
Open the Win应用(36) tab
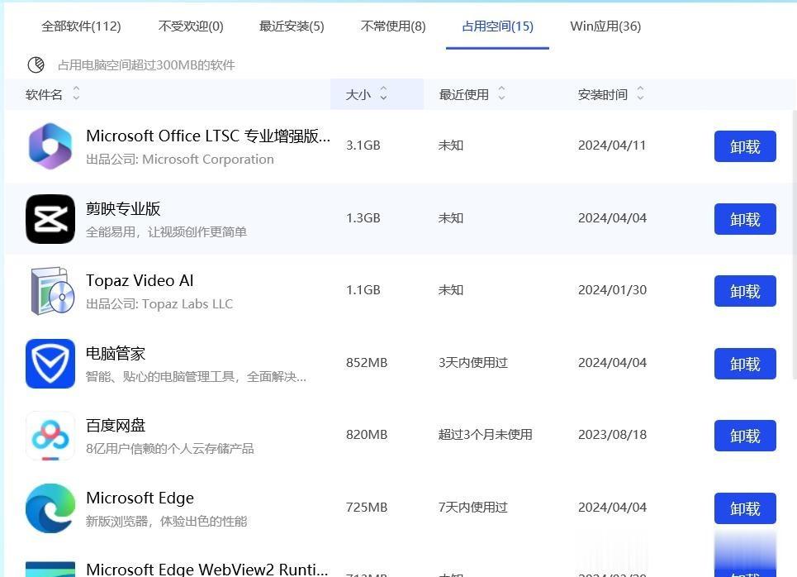click(605, 26)
